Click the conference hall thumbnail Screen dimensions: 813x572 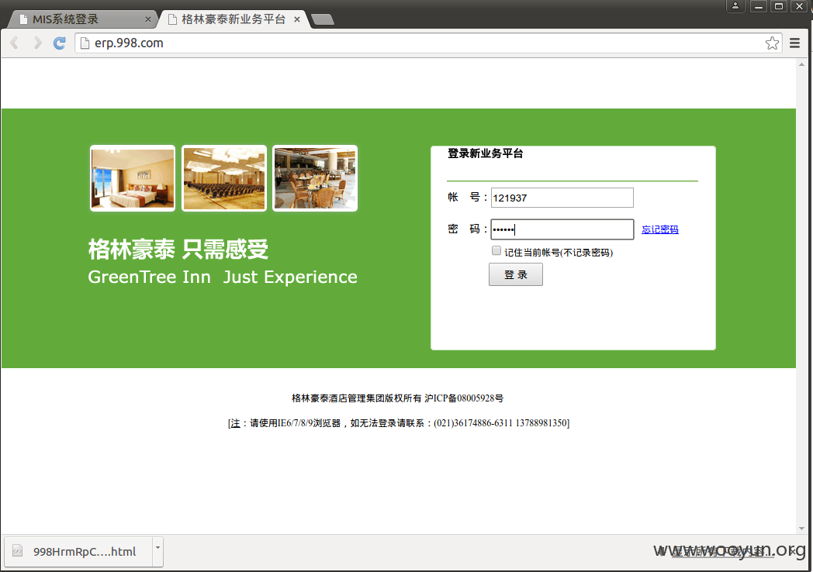pos(224,178)
